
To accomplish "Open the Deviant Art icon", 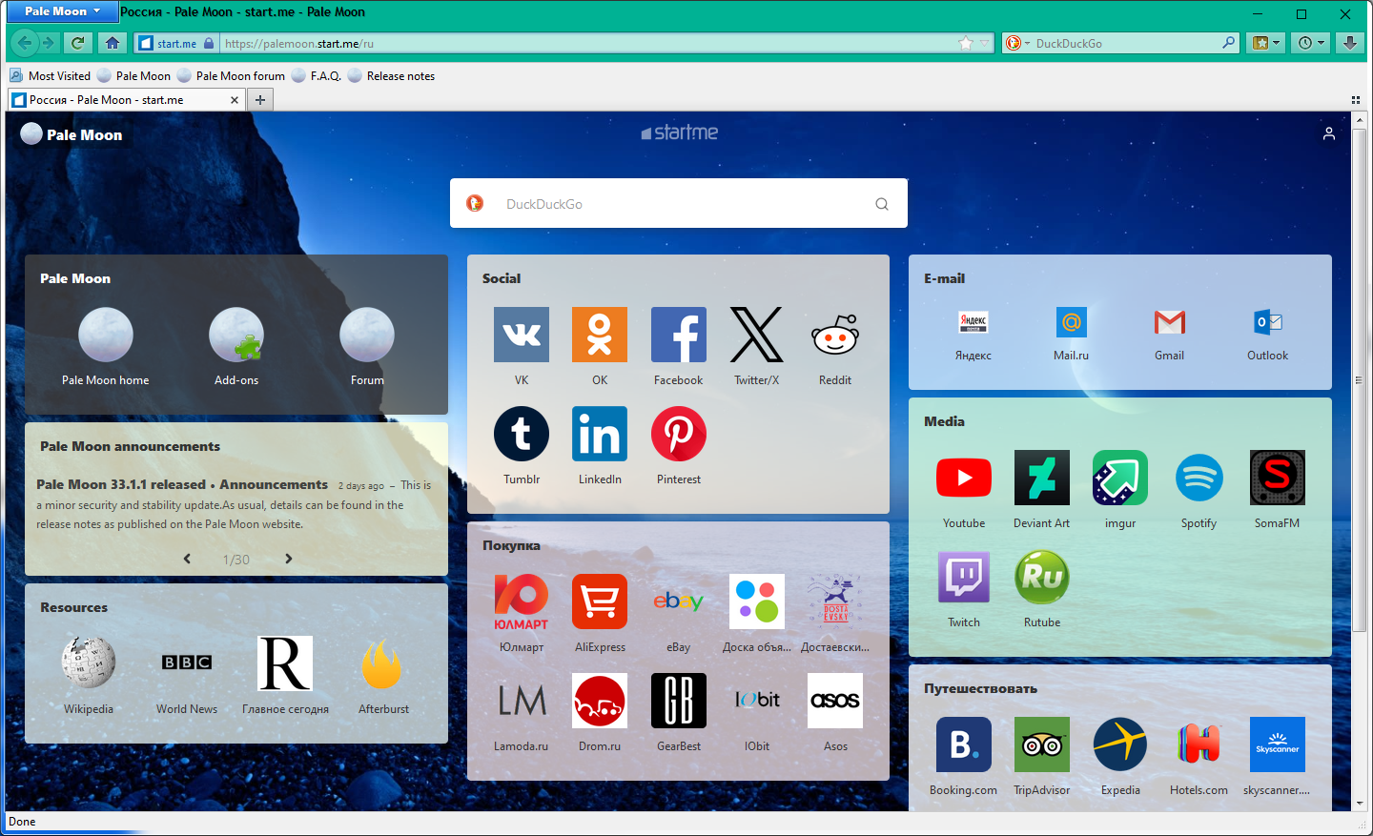I will tap(1042, 478).
